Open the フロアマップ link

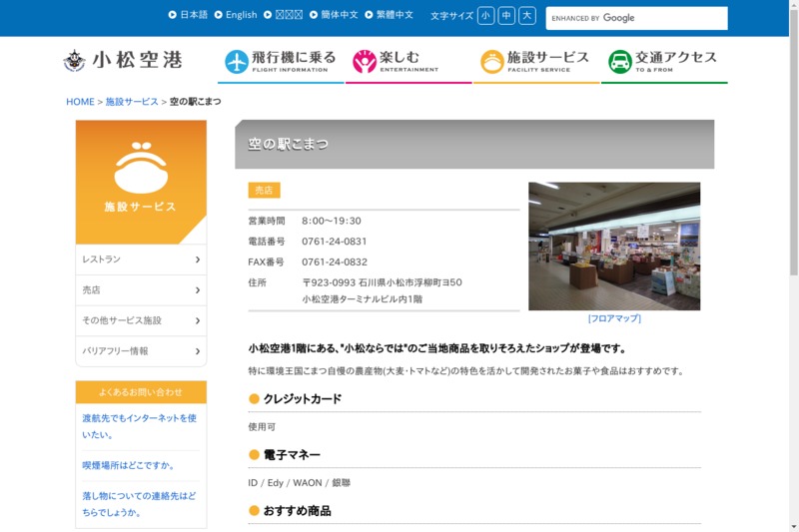coord(614,318)
